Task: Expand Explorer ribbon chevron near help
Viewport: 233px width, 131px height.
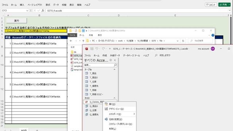Action: [209, 35]
